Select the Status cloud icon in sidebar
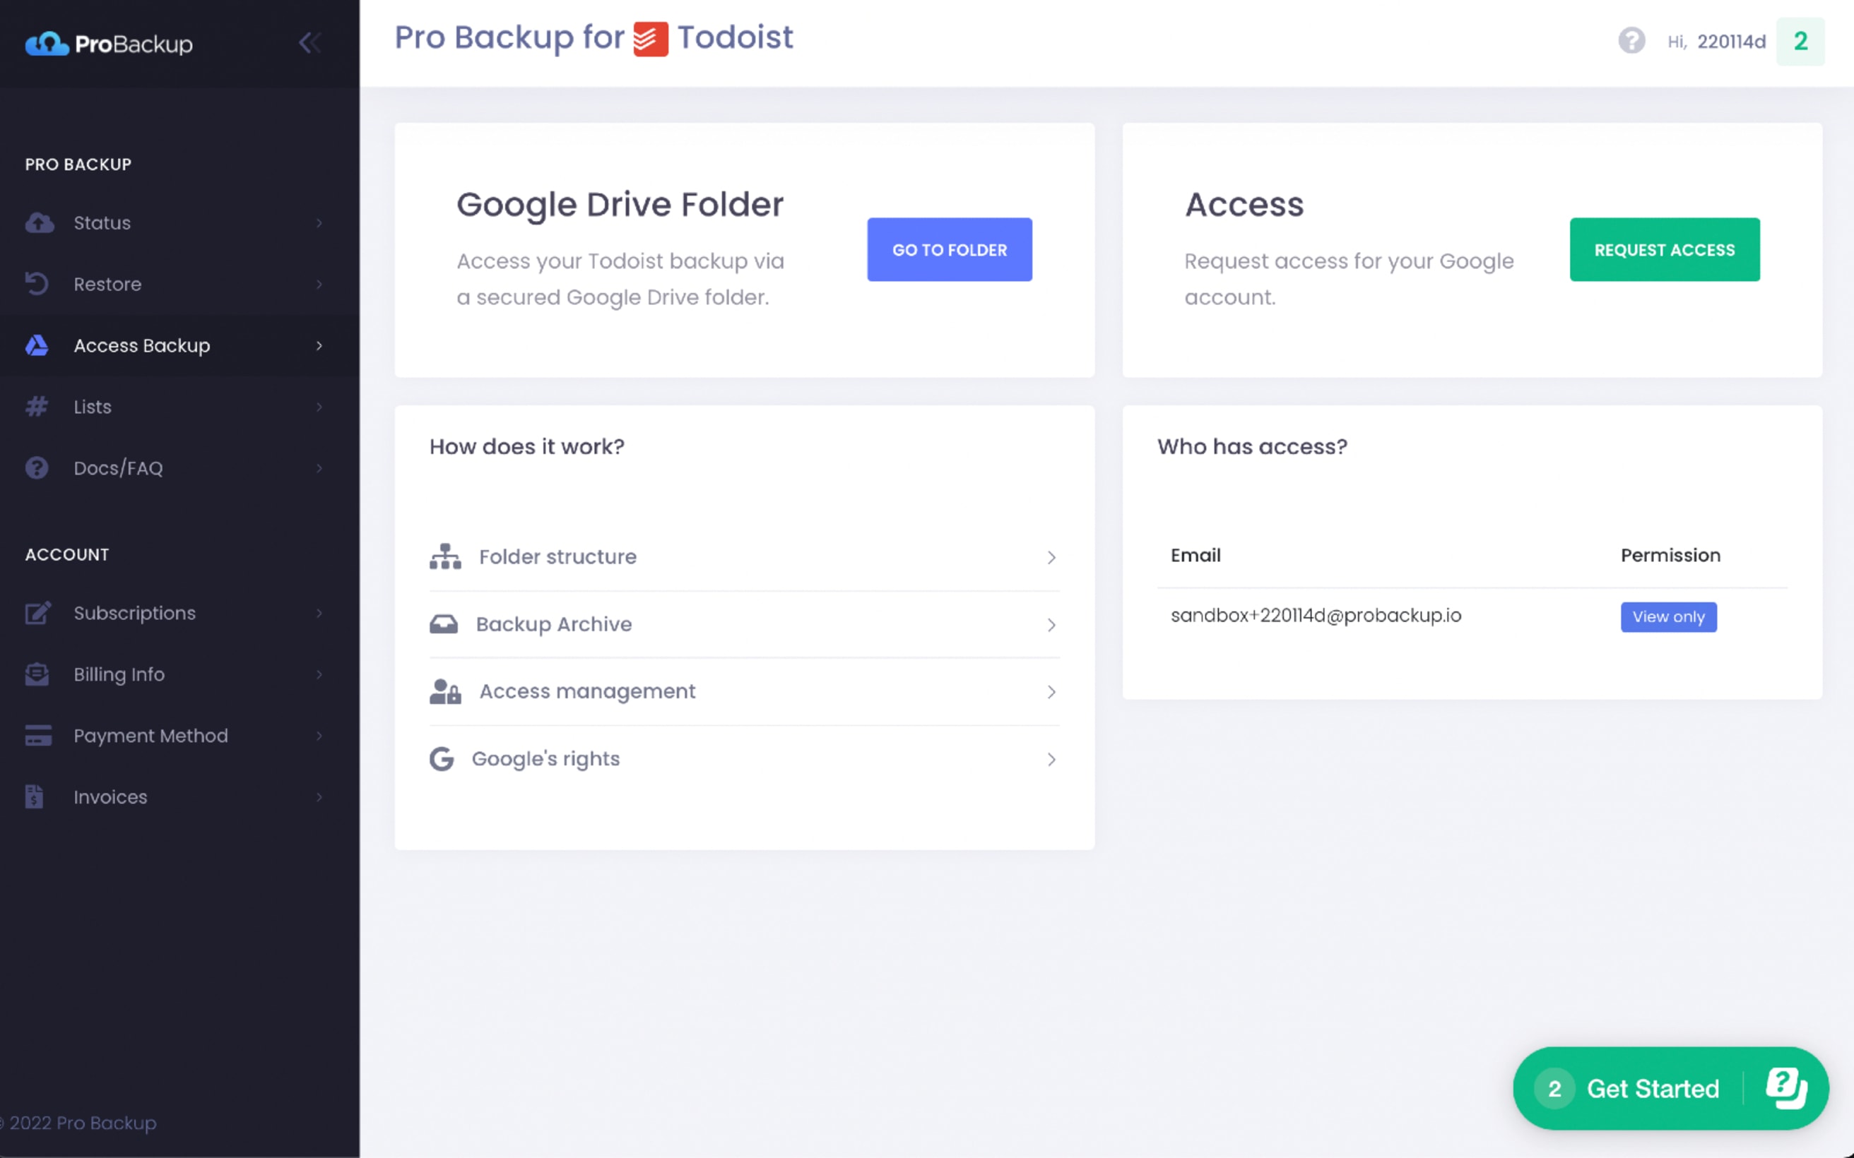This screenshot has width=1854, height=1158. tap(38, 223)
